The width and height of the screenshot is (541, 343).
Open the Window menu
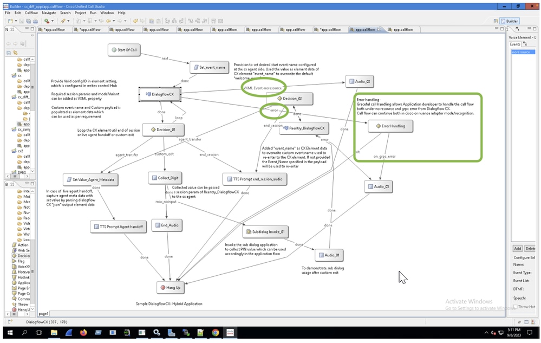[x=107, y=13]
